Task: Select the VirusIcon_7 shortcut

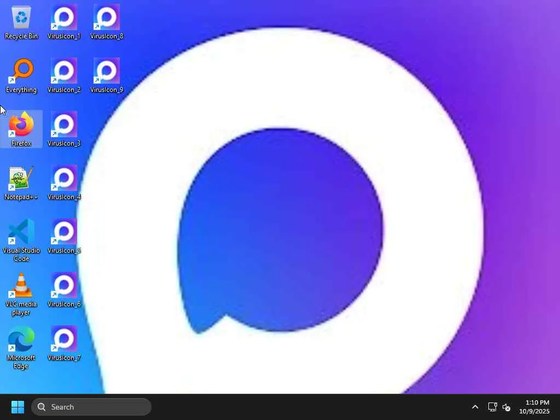Action: [x=64, y=343]
